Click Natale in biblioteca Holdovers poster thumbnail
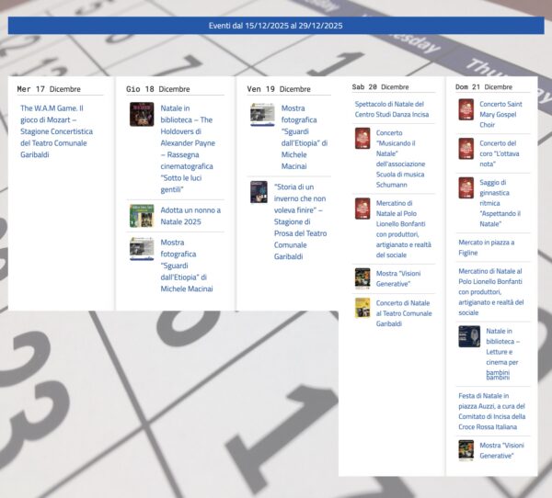The width and height of the screenshot is (552, 498). [x=142, y=114]
